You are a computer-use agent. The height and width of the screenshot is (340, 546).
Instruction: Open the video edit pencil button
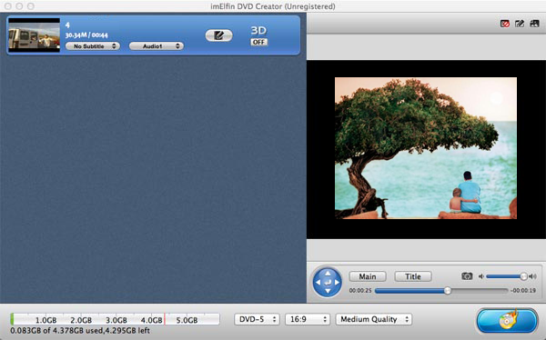(218, 35)
